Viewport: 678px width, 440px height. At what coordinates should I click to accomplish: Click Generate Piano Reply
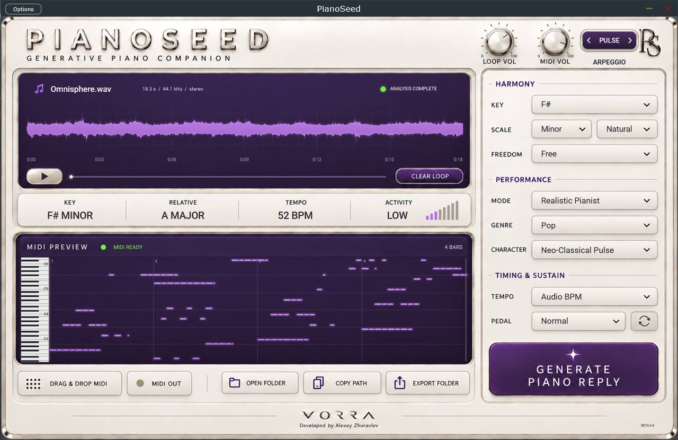[x=574, y=369]
